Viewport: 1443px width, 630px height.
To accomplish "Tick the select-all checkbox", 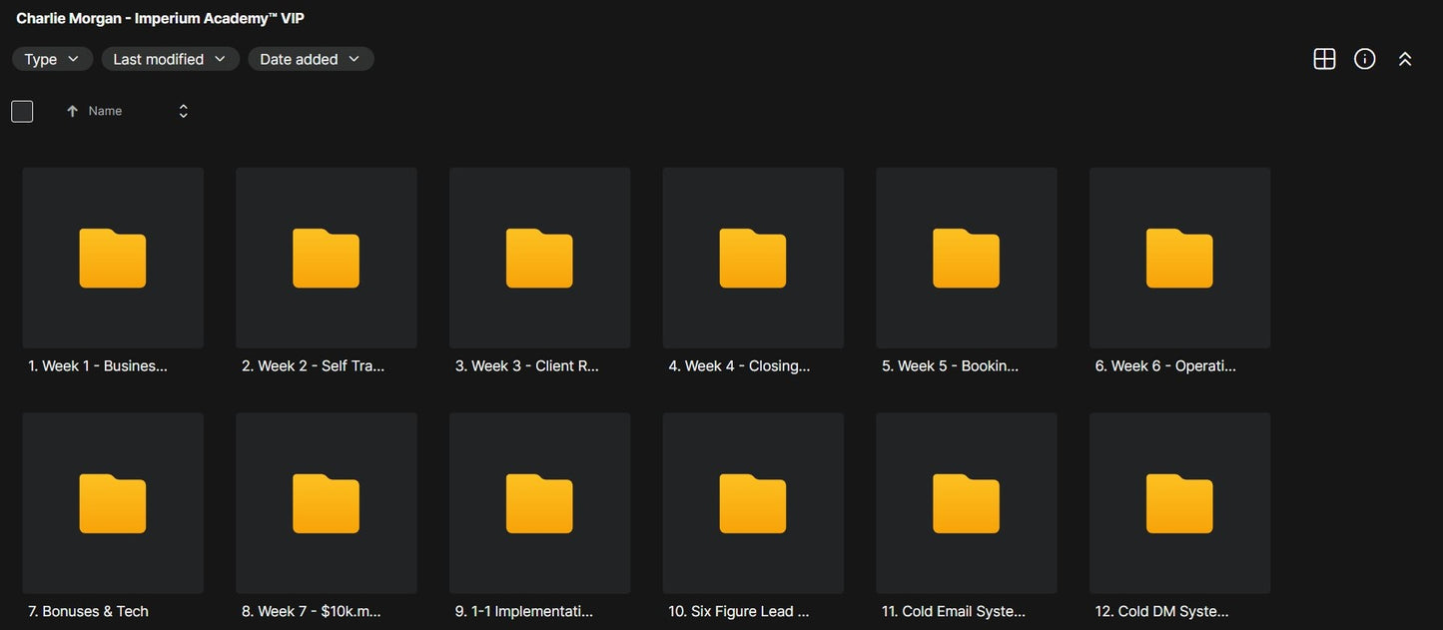I will point(22,111).
